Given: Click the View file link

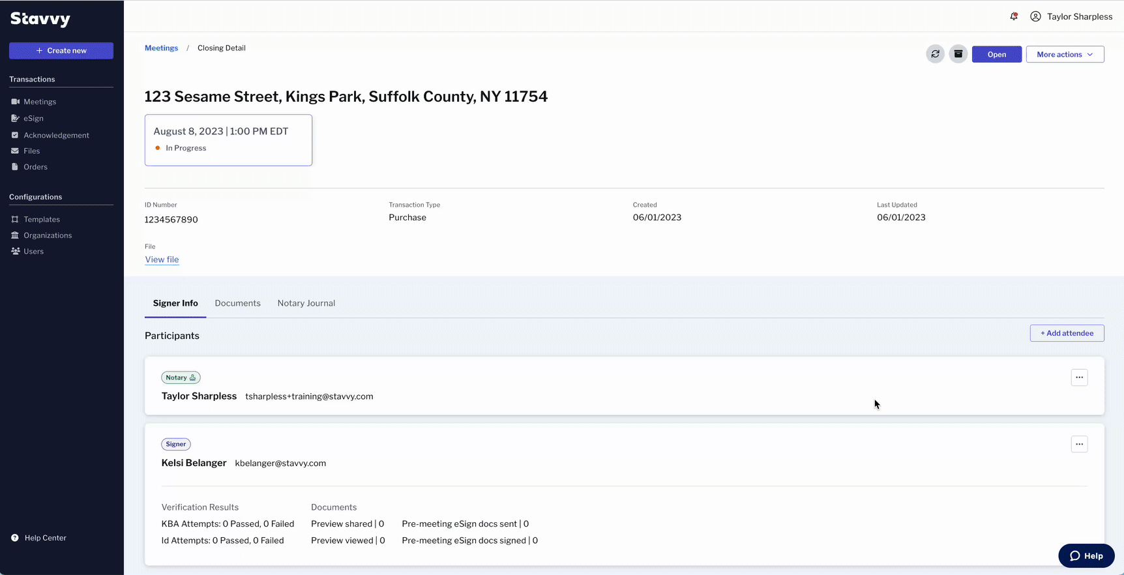Looking at the screenshot, I should [162, 259].
